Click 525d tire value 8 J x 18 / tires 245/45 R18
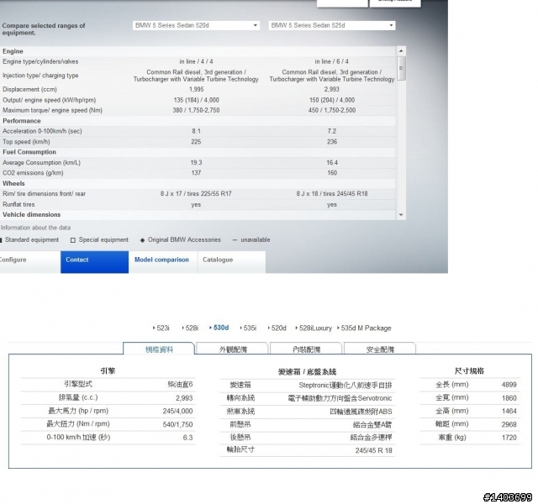Screen dimensions: 538x504 332,194
